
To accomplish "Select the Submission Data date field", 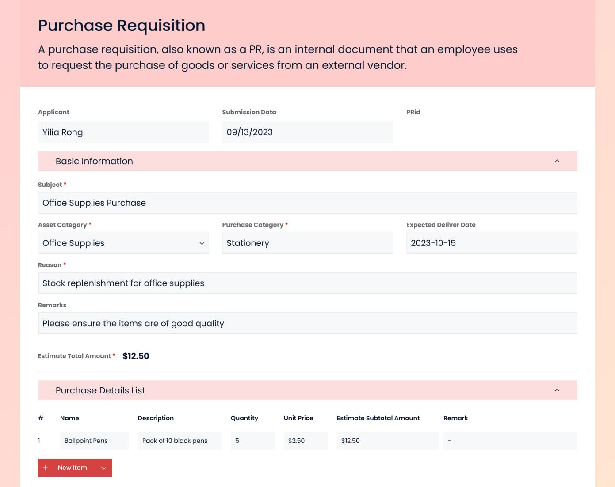I will point(307,132).
